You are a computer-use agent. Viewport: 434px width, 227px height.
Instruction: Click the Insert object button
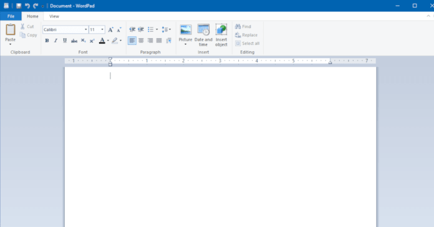click(221, 35)
